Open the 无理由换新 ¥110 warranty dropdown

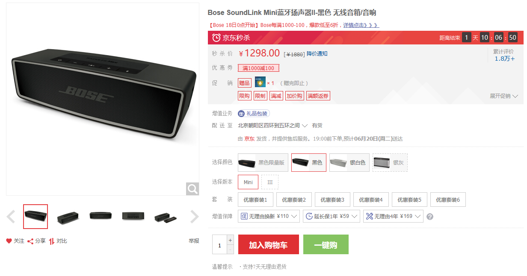click(x=269, y=216)
